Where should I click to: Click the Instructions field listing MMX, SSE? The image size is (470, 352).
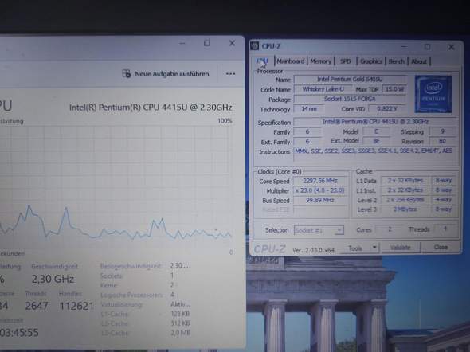pyautogui.click(x=375, y=154)
